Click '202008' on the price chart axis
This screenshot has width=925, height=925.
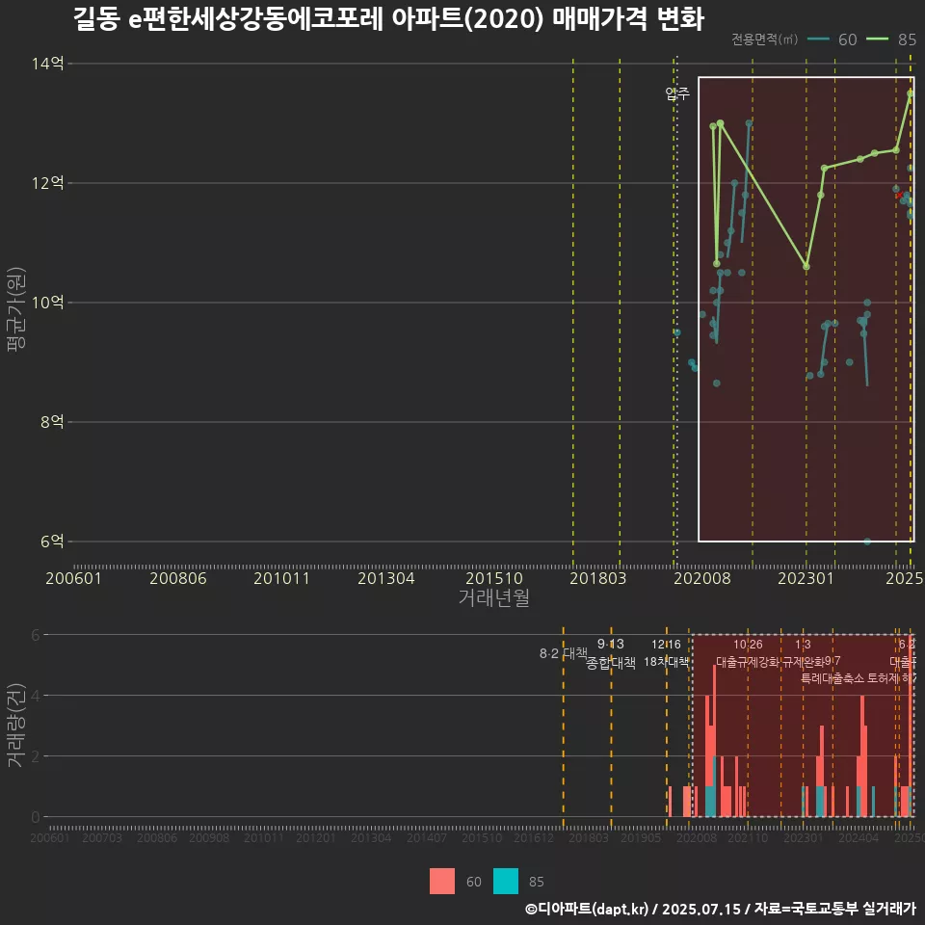click(x=702, y=578)
